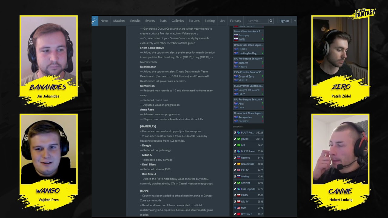Open the News menu item
This screenshot has width=388, height=218.
point(104,21)
